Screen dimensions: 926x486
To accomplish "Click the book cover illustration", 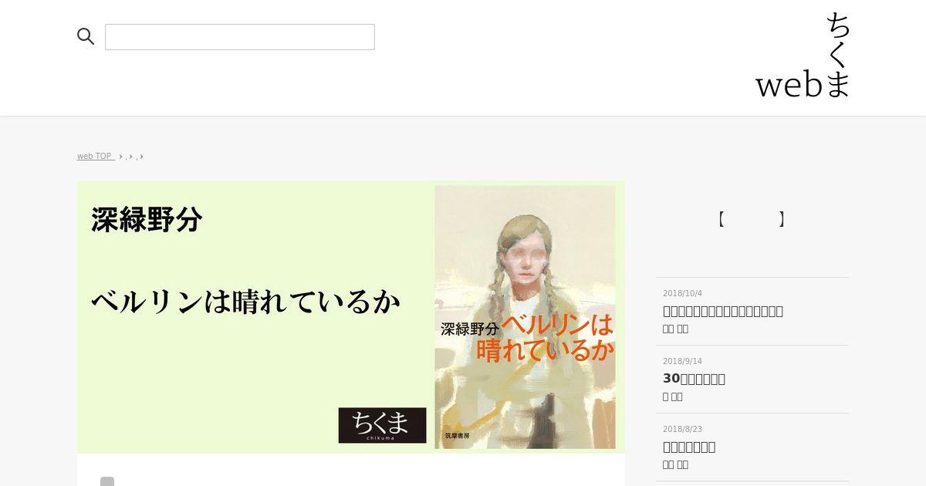I will [525, 317].
